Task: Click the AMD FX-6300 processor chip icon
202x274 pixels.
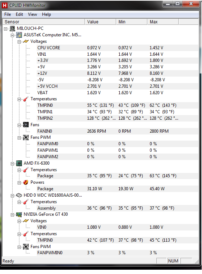Action: (x=19, y=163)
